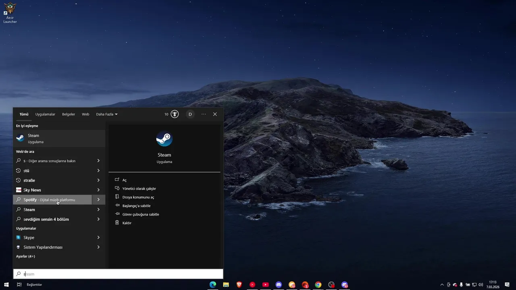Open the notification center icon
The image size is (516, 290).
507,285
